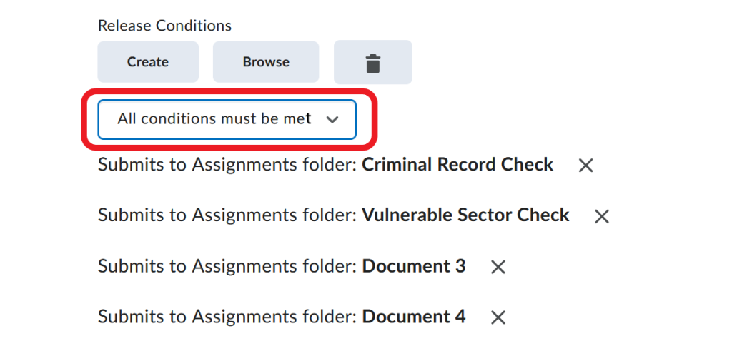Click the X beside Document 4
Viewport: 732px width, 361px height.
click(x=498, y=317)
